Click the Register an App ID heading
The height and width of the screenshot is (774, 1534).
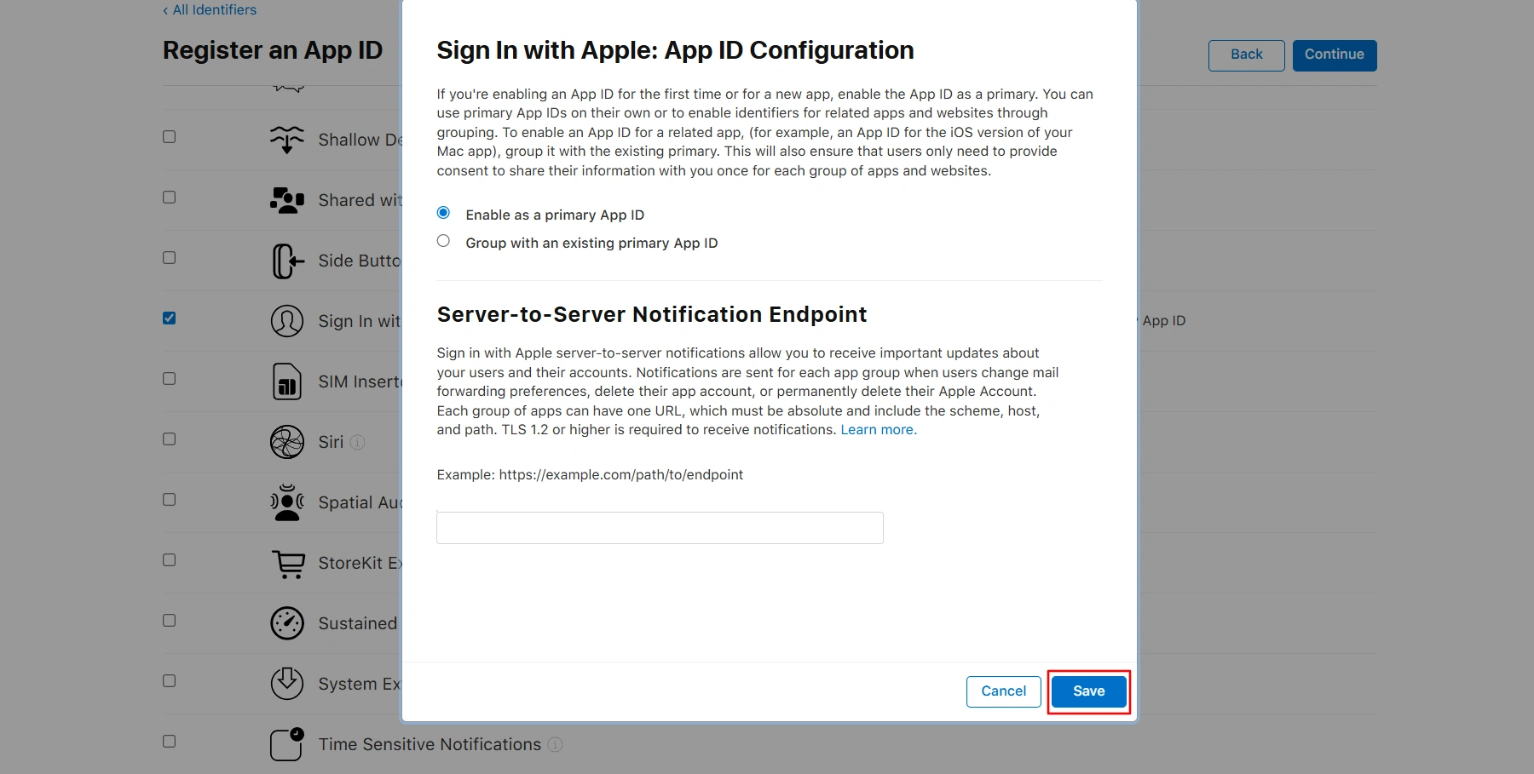point(273,50)
